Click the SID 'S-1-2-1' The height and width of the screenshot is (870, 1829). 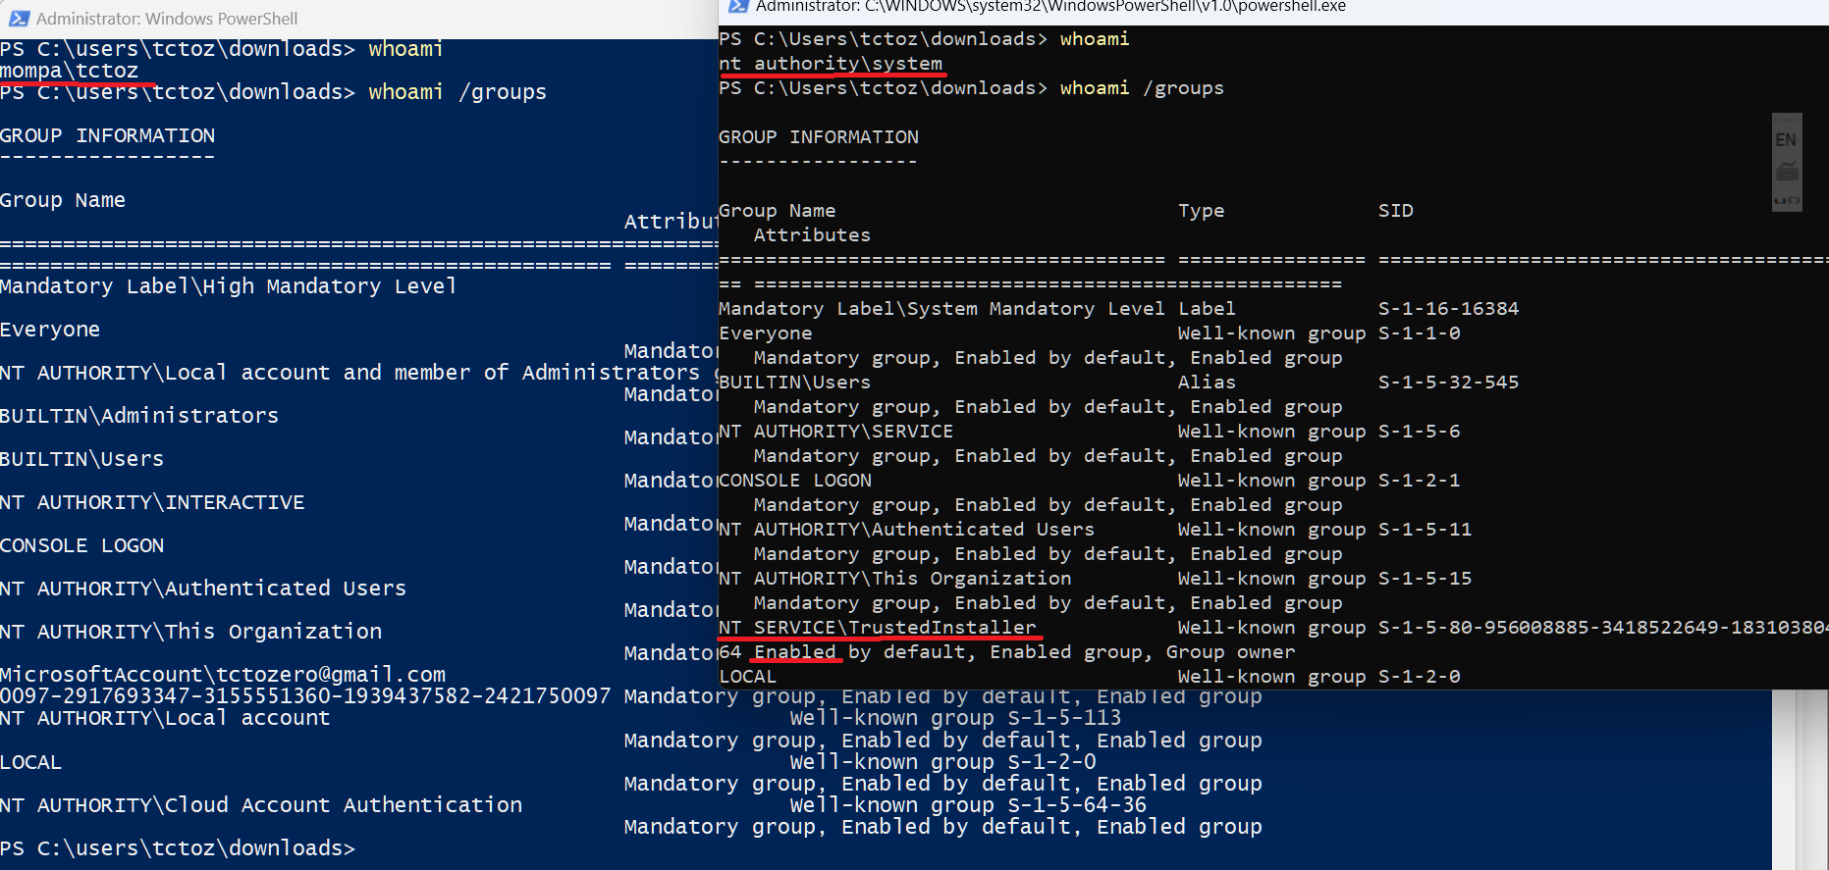point(1420,481)
